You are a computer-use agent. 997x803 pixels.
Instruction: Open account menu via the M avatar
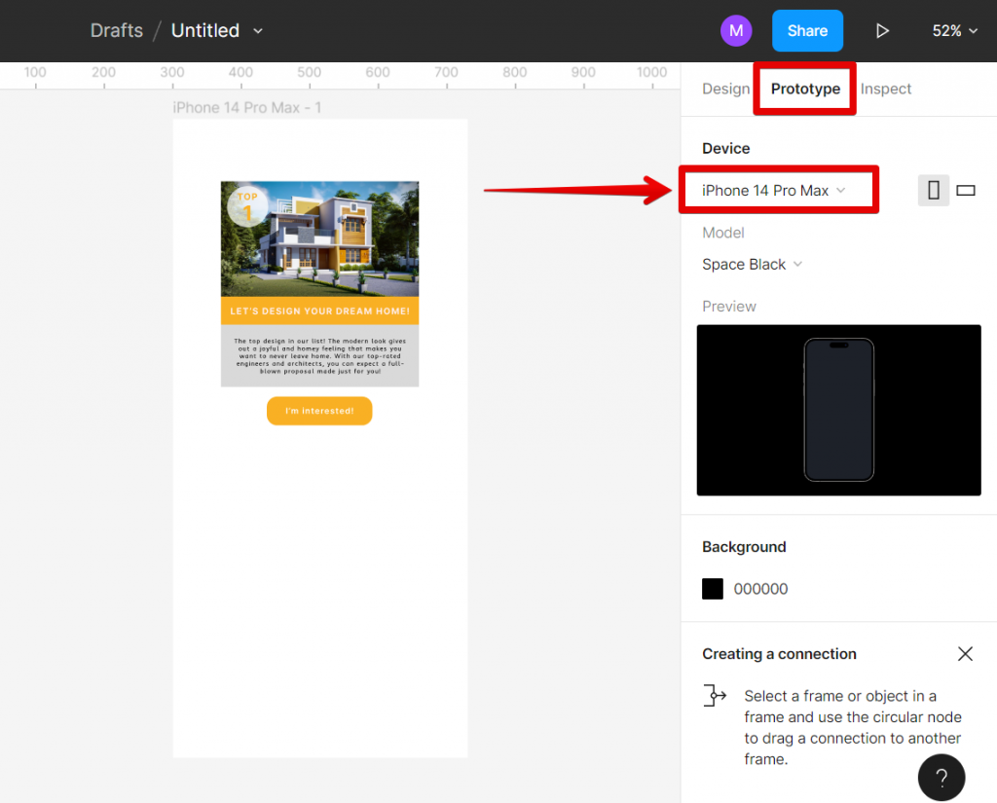pyautogui.click(x=736, y=30)
